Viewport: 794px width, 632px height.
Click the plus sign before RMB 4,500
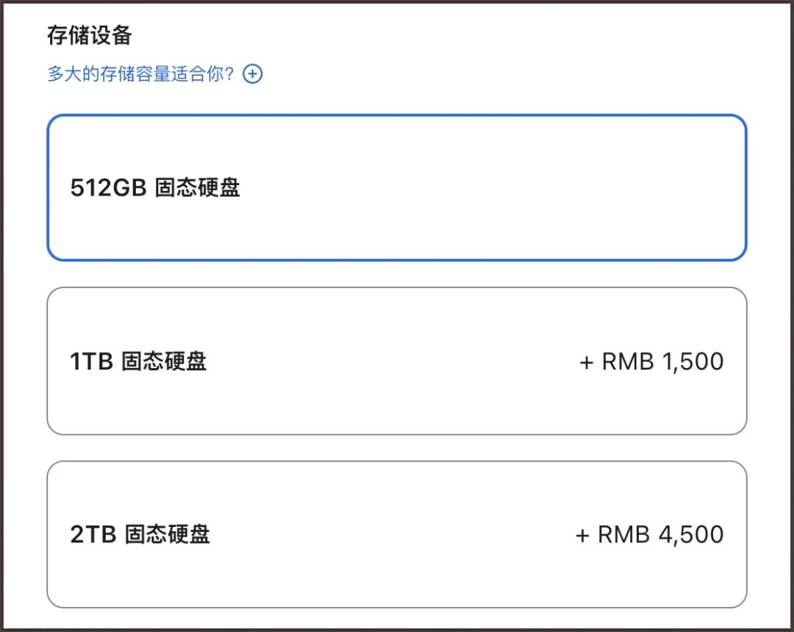coord(582,535)
